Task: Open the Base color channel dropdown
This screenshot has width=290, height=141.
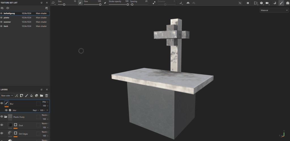Action: tap(7, 96)
